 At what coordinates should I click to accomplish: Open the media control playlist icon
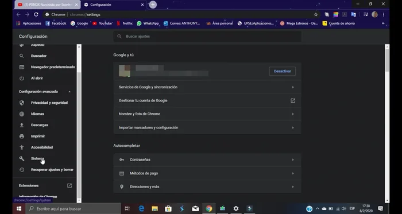tap(366, 14)
